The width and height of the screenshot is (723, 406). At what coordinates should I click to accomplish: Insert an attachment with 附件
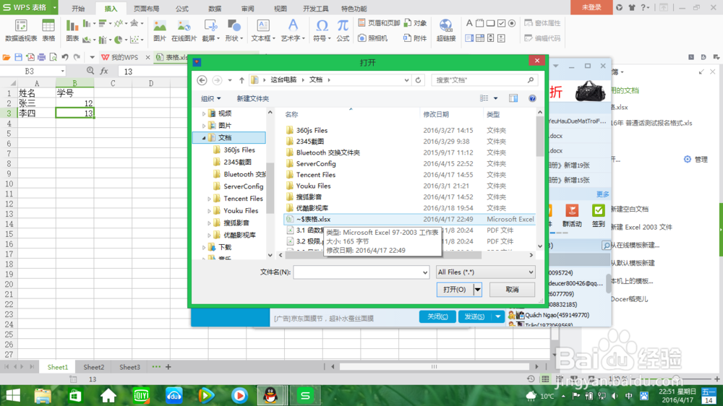pos(416,38)
